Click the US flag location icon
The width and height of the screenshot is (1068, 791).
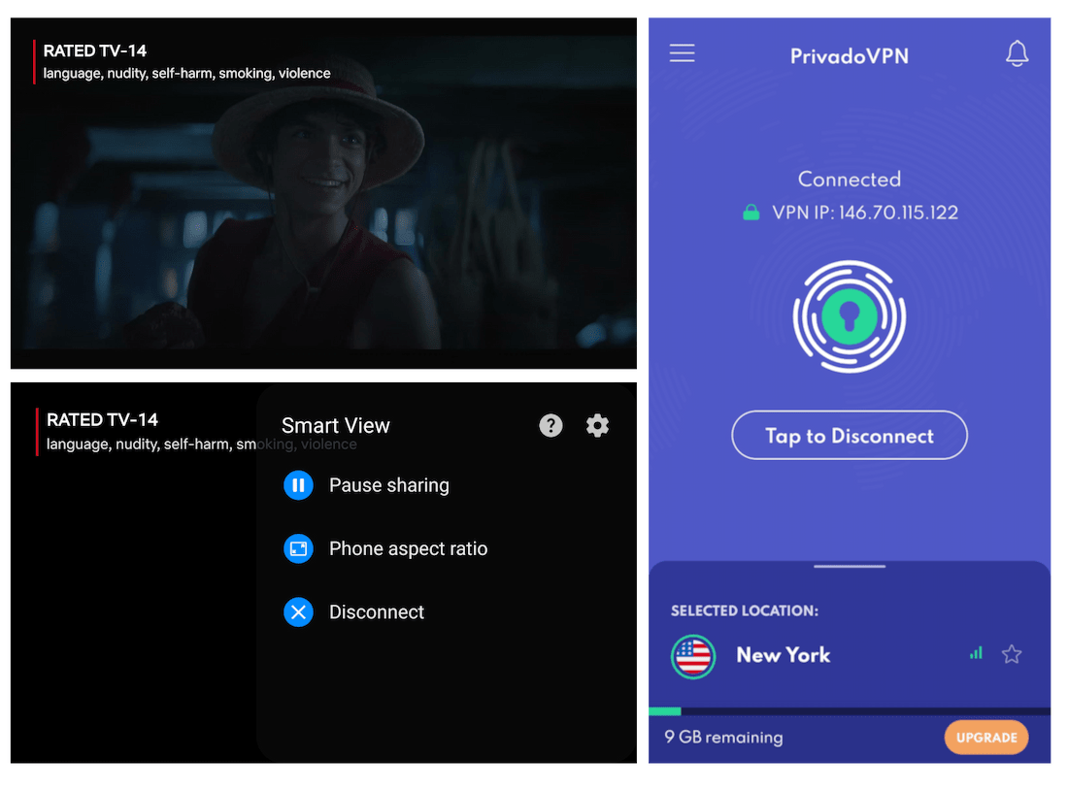tap(693, 657)
